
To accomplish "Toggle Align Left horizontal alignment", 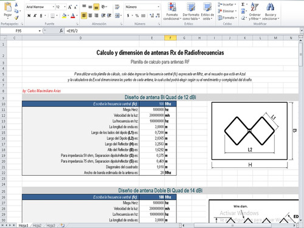I will pyautogui.click(x=84, y=15).
